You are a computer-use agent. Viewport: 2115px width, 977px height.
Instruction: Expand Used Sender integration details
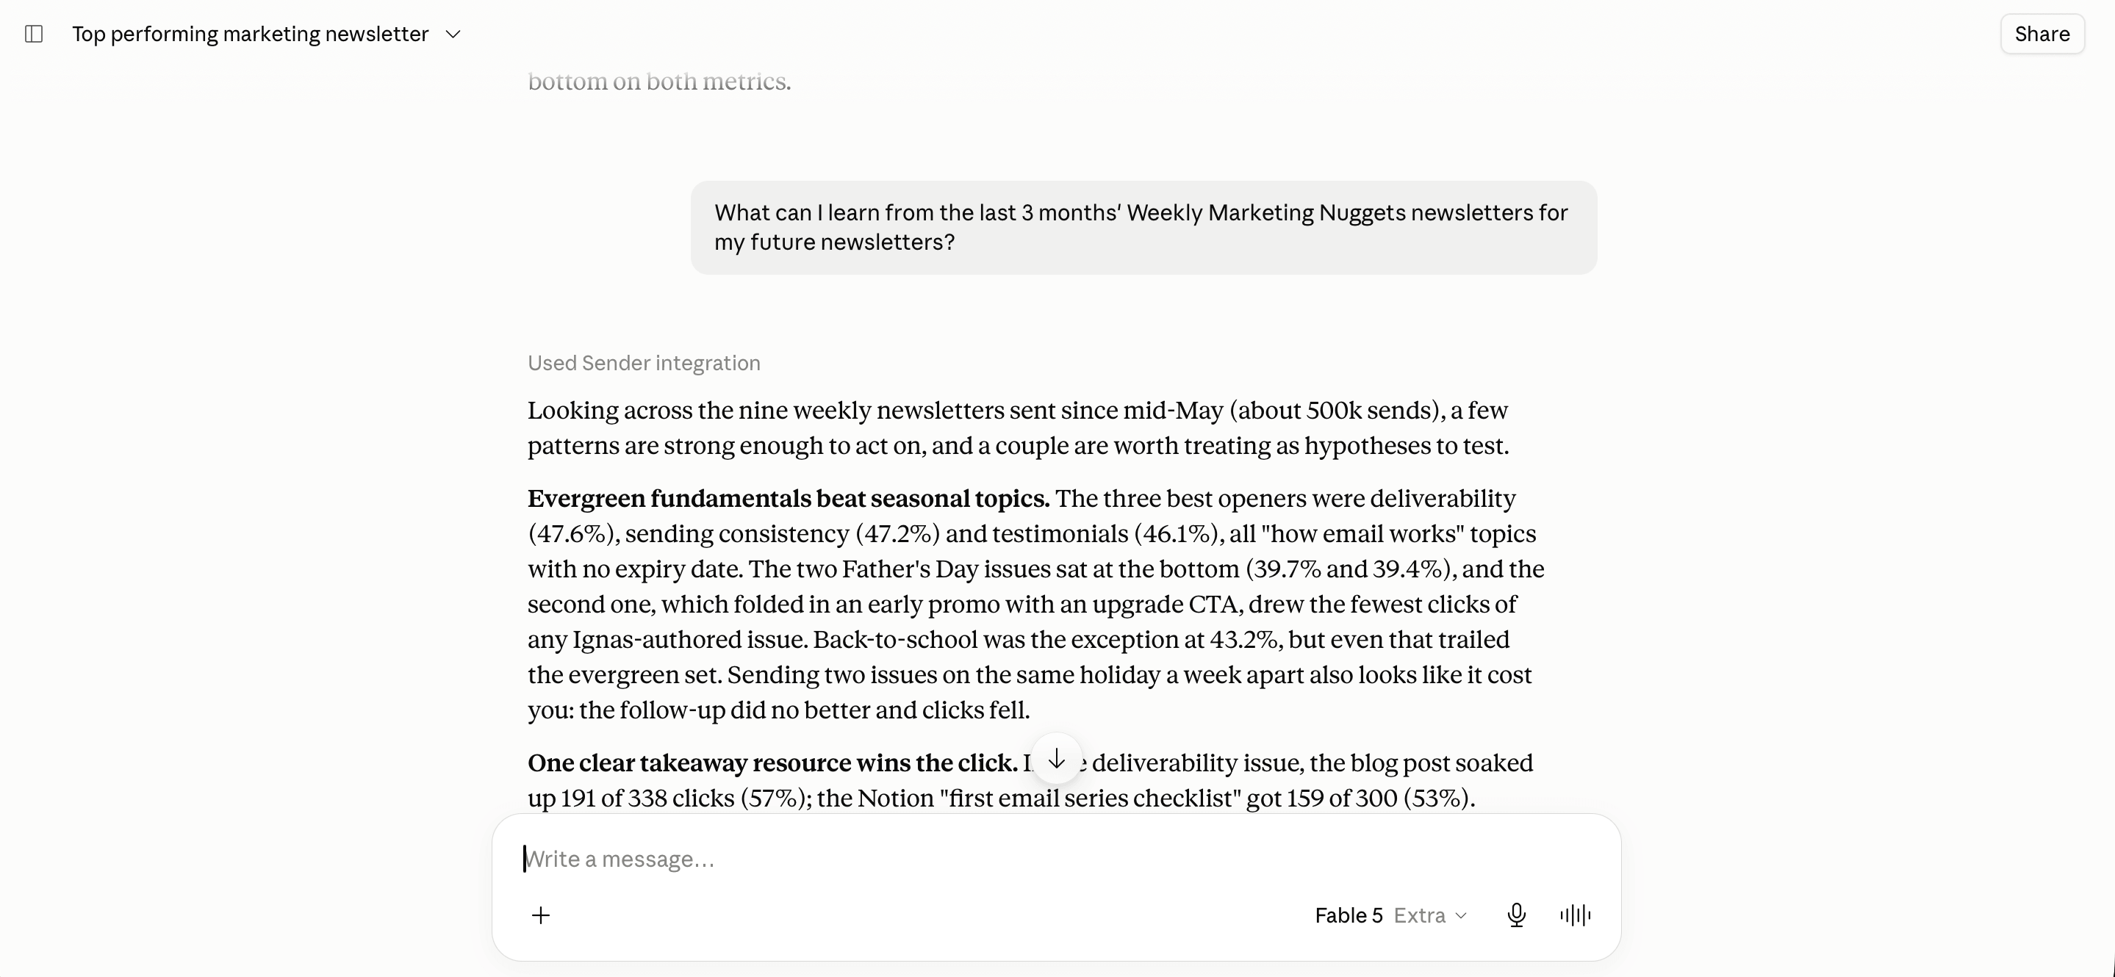pos(644,363)
